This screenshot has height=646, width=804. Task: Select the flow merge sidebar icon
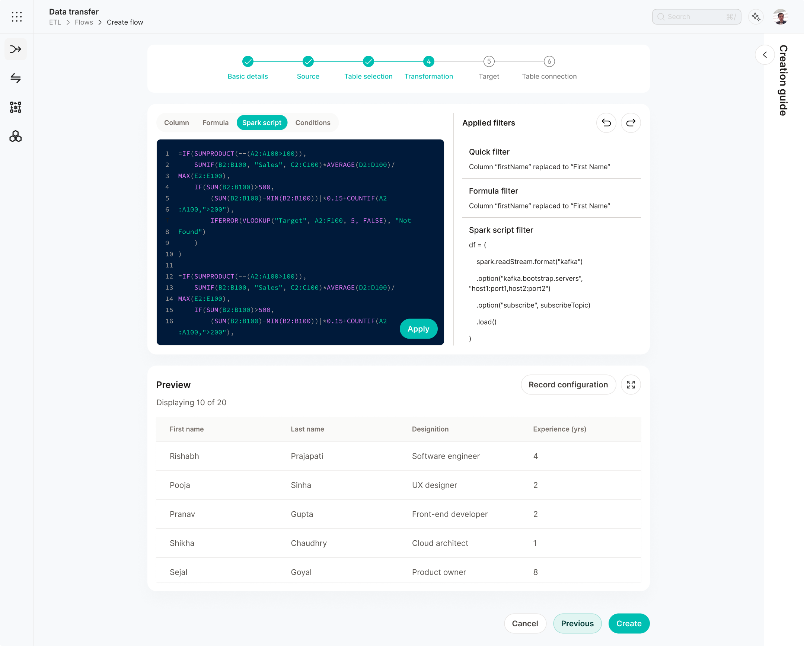point(16,49)
